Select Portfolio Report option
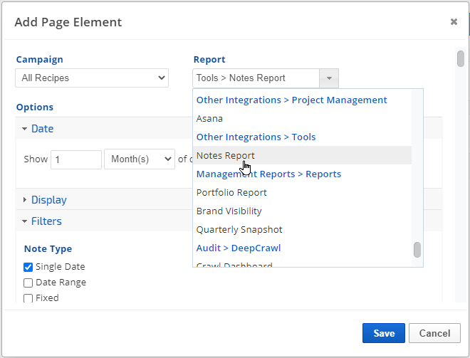 pyautogui.click(x=231, y=192)
